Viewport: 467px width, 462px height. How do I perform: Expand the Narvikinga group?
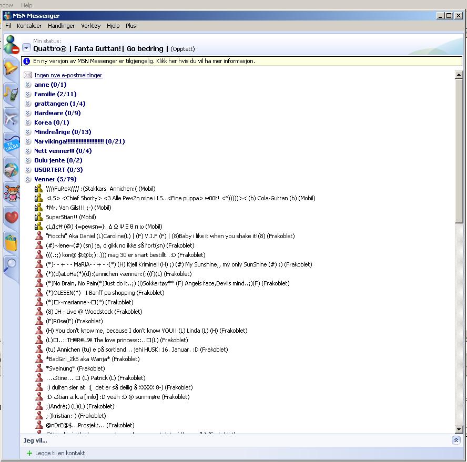pyautogui.click(x=28, y=141)
